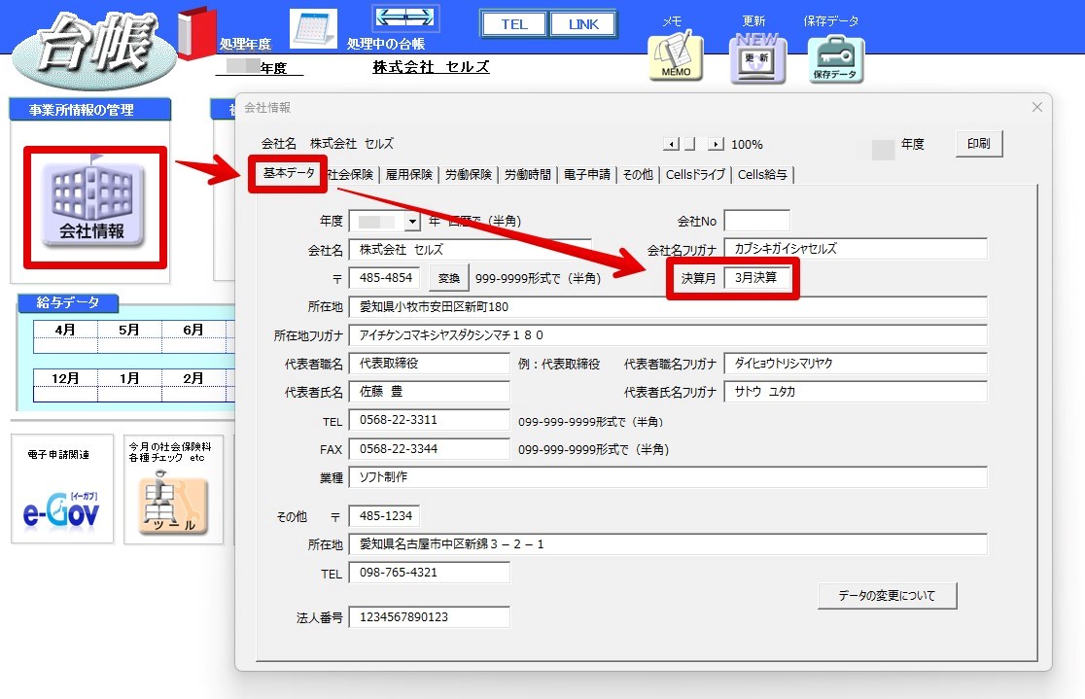This screenshot has height=699, width=1085.
Task: Click the 印刷 print button
Action: coord(978,143)
